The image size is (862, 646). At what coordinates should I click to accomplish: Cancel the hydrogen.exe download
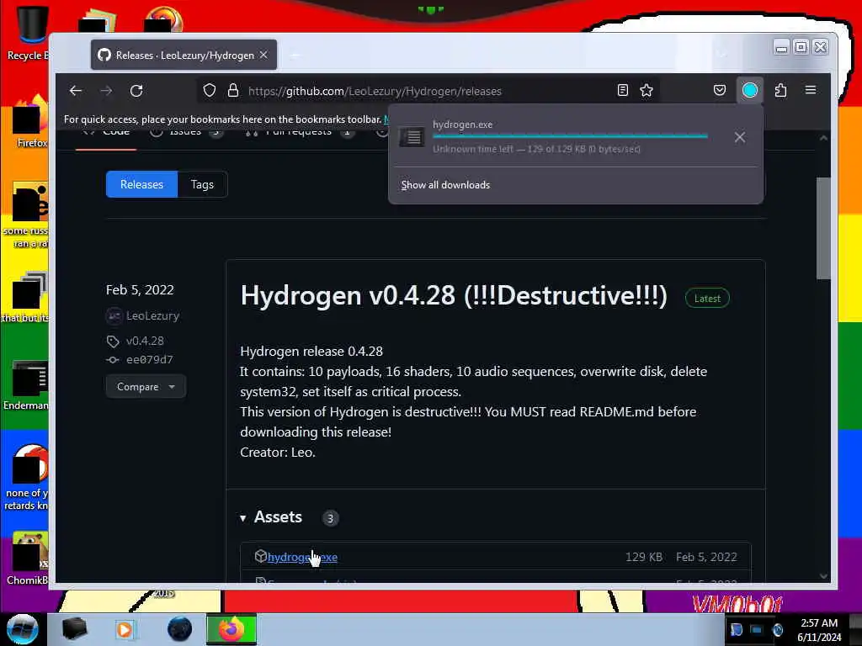739,137
